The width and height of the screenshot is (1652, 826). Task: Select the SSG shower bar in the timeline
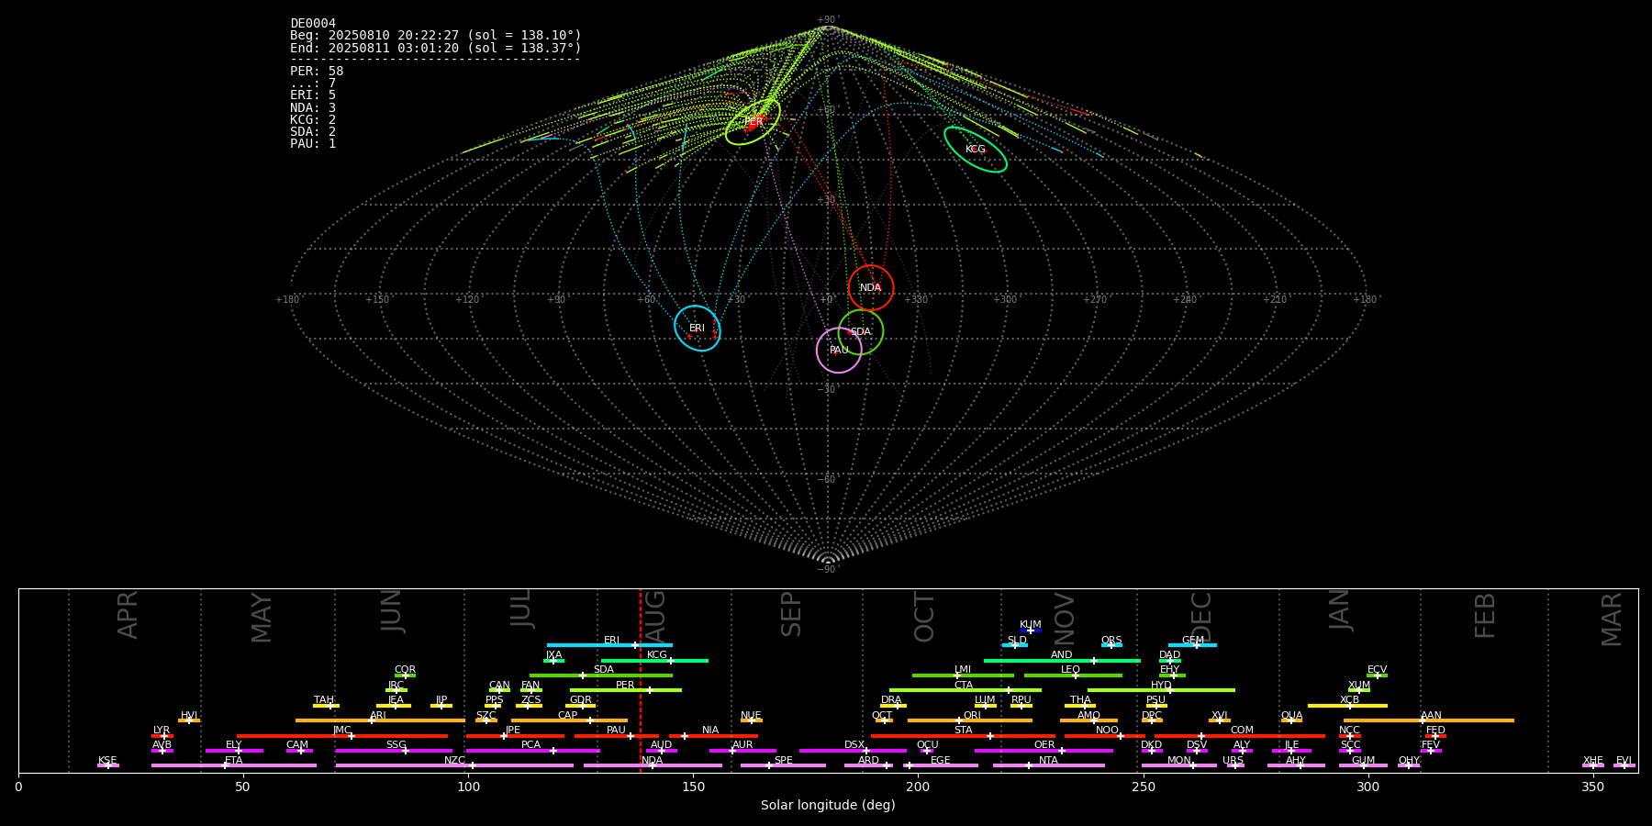[x=394, y=751]
